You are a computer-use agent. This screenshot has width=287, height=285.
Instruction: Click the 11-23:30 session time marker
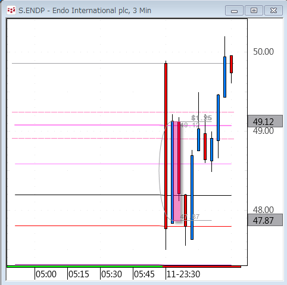(183, 274)
